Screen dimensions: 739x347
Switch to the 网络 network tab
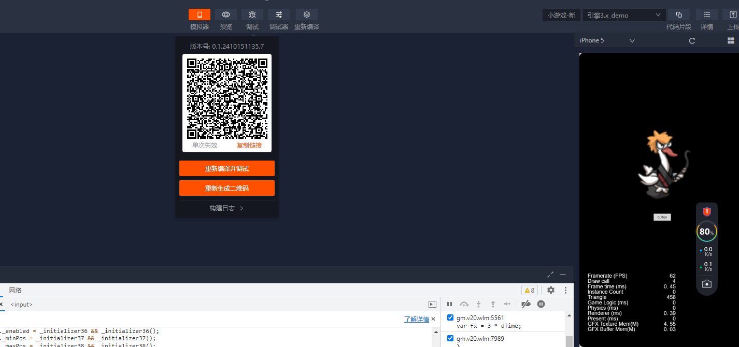[x=16, y=290]
